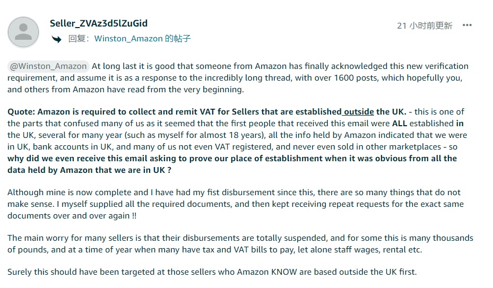Image resolution: width=493 pixels, height=288 pixels.
Task: Click the 回复 label beside the arrow
Action: pyautogui.click(x=77, y=39)
